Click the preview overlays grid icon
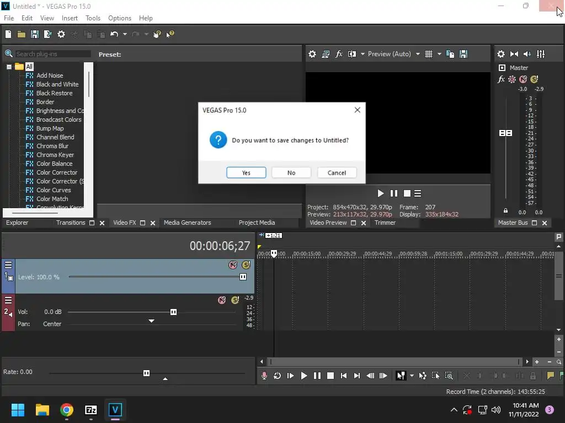This screenshot has height=423, width=565. [428, 54]
